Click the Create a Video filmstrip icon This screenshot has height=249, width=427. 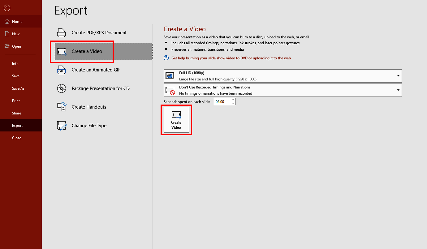click(x=61, y=51)
